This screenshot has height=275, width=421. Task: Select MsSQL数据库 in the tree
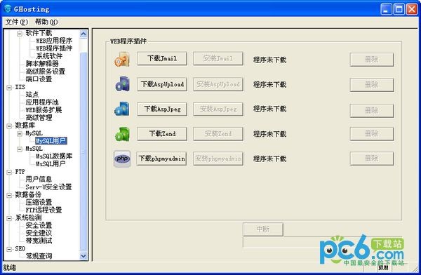tap(54, 156)
